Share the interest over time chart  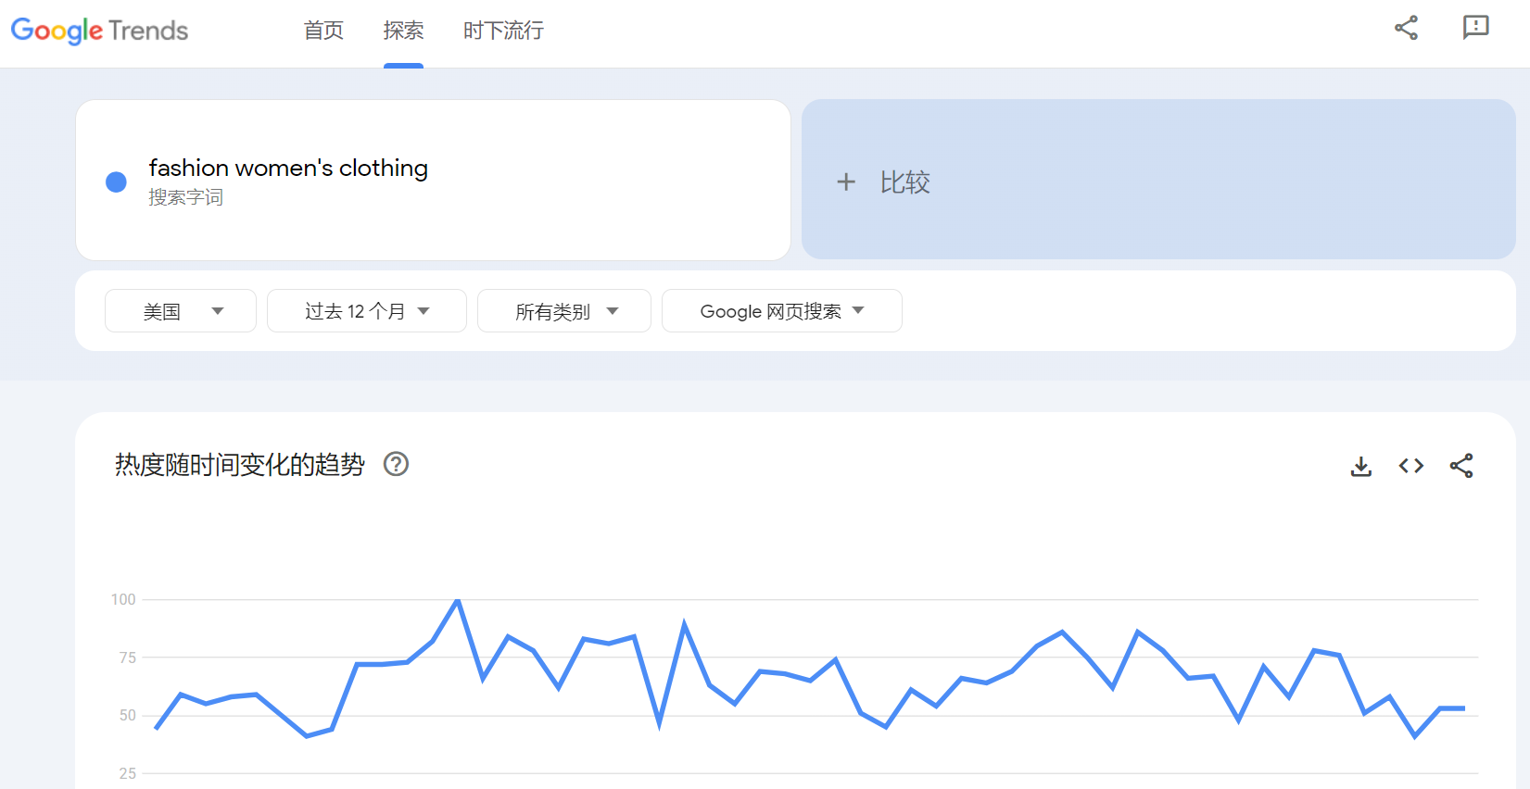point(1460,466)
